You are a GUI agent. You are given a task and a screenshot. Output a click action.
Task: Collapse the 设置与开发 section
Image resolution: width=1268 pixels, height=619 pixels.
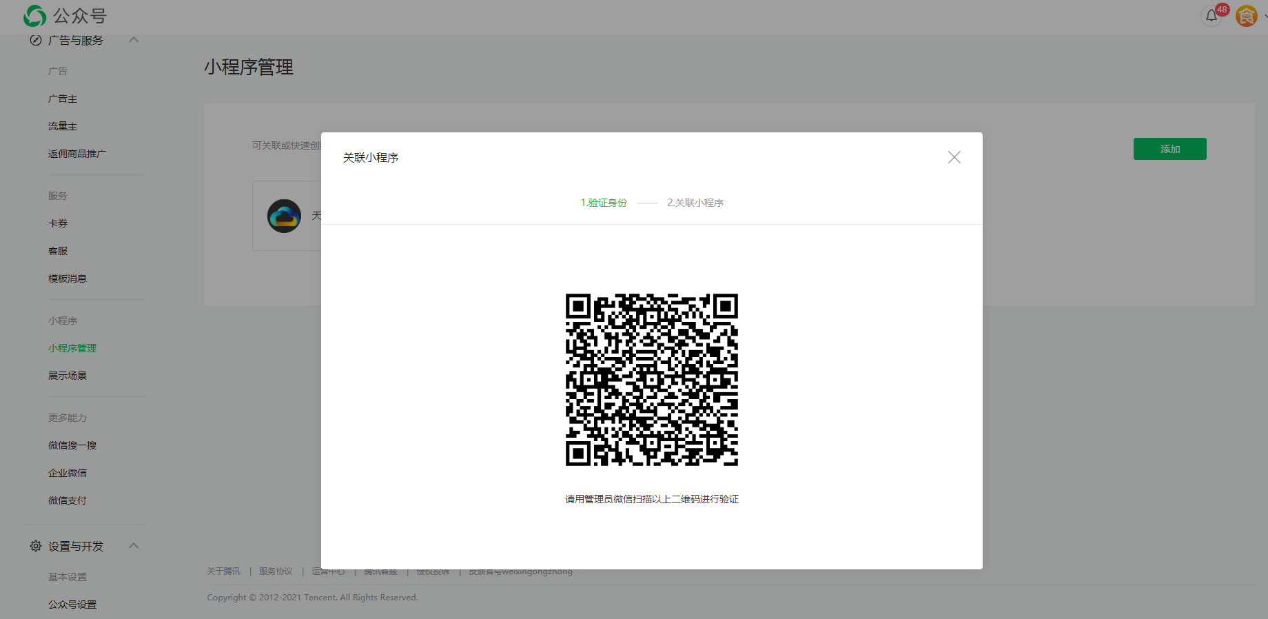click(x=134, y=546)
